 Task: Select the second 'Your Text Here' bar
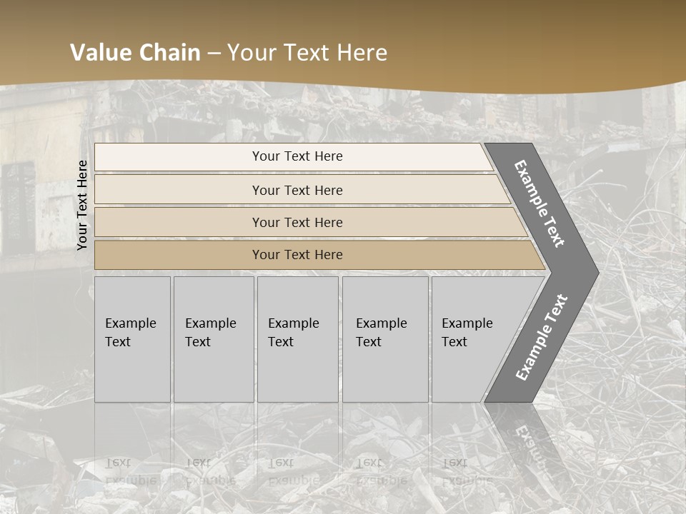[297, 190]
